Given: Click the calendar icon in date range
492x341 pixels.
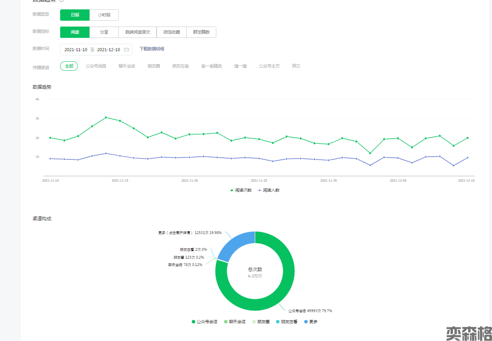Looking at the screenshot, I should point(127,50).
